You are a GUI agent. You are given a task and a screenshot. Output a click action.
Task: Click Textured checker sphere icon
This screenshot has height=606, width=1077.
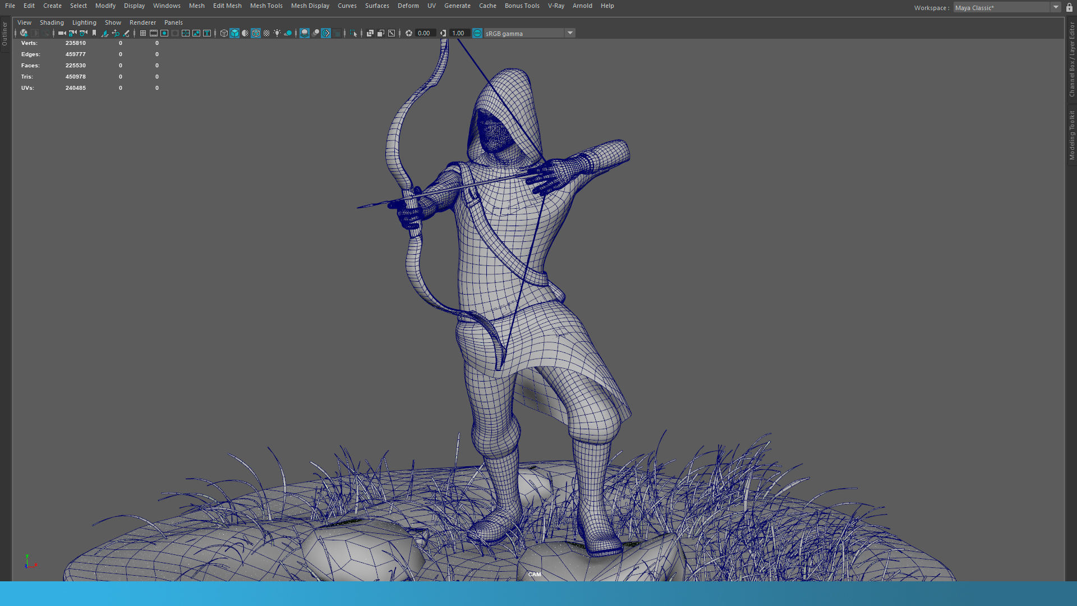[x=266, y=33]
